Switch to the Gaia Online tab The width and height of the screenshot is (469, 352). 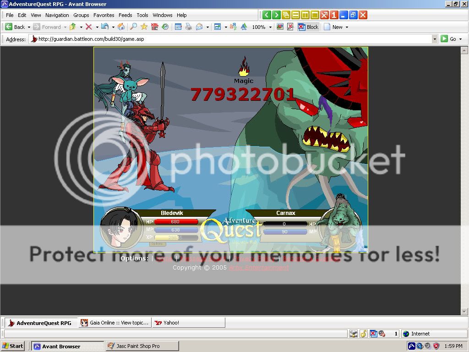point(115,323)
